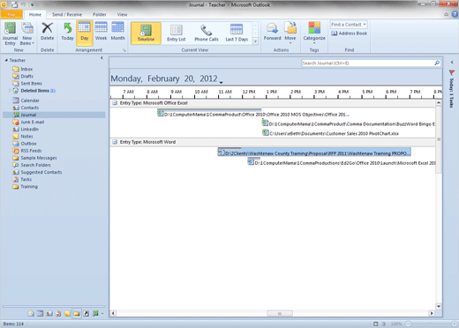This screenshot has width=459, height=328.
Task: Select the Washtenaw Training PROPO Word entry
Action: [314, 153]
